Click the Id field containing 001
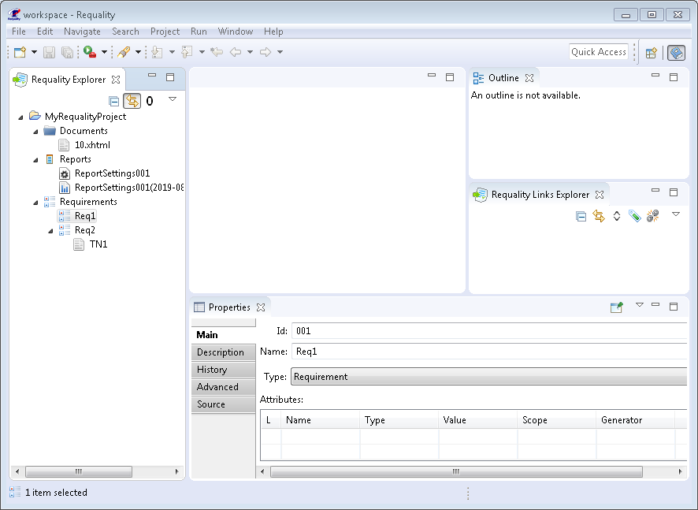The width and height of the screenshot is (698, 510). click(x=489, y=331)
